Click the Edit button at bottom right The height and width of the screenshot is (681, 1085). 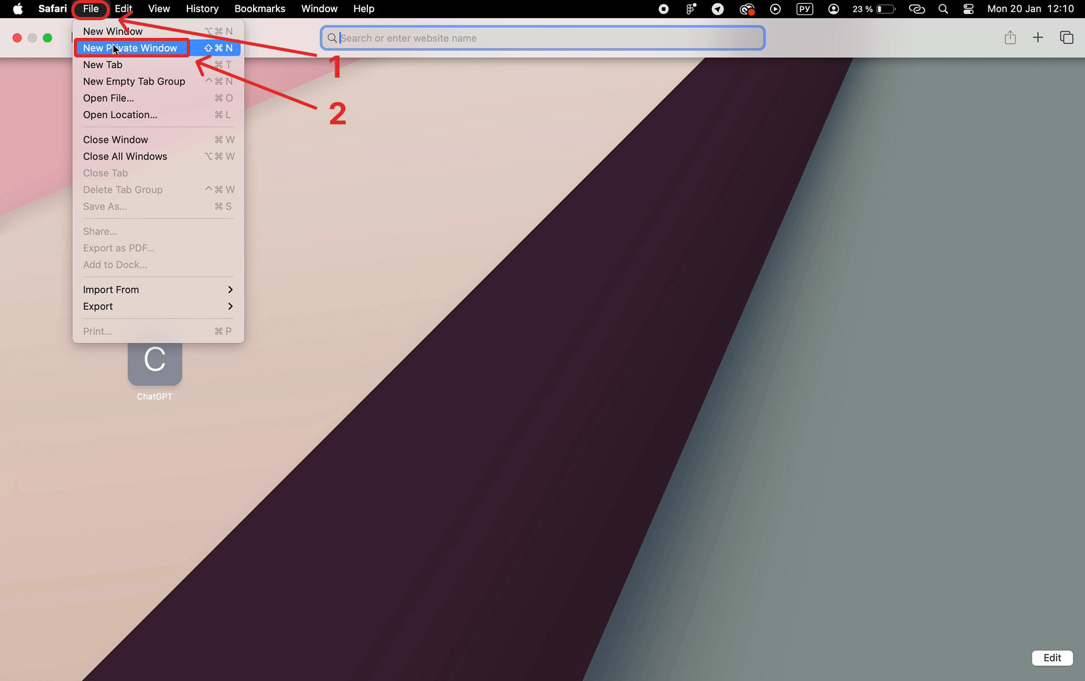1052,658
